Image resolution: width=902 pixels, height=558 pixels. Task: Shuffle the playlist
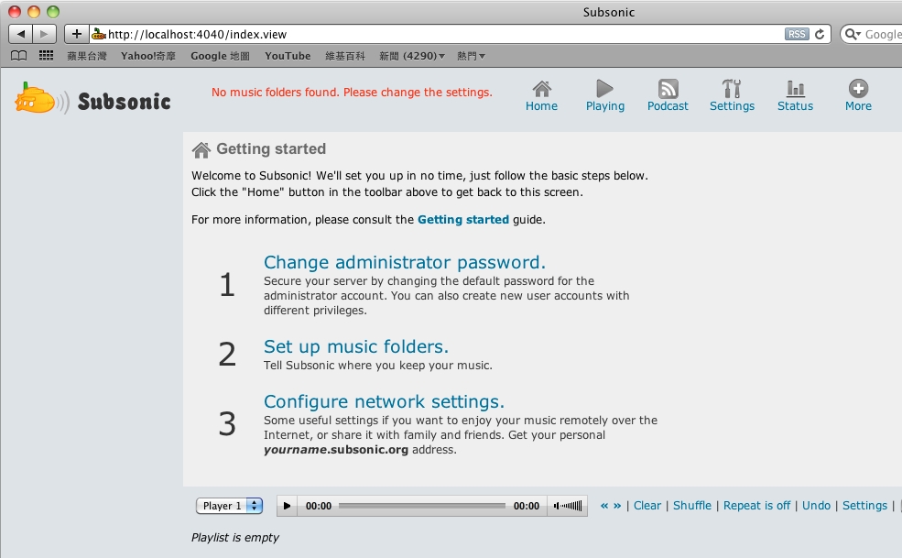click(692, 505)
